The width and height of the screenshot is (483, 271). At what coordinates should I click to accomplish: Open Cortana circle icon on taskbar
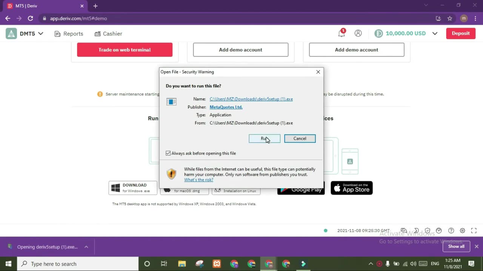point(147,264)
